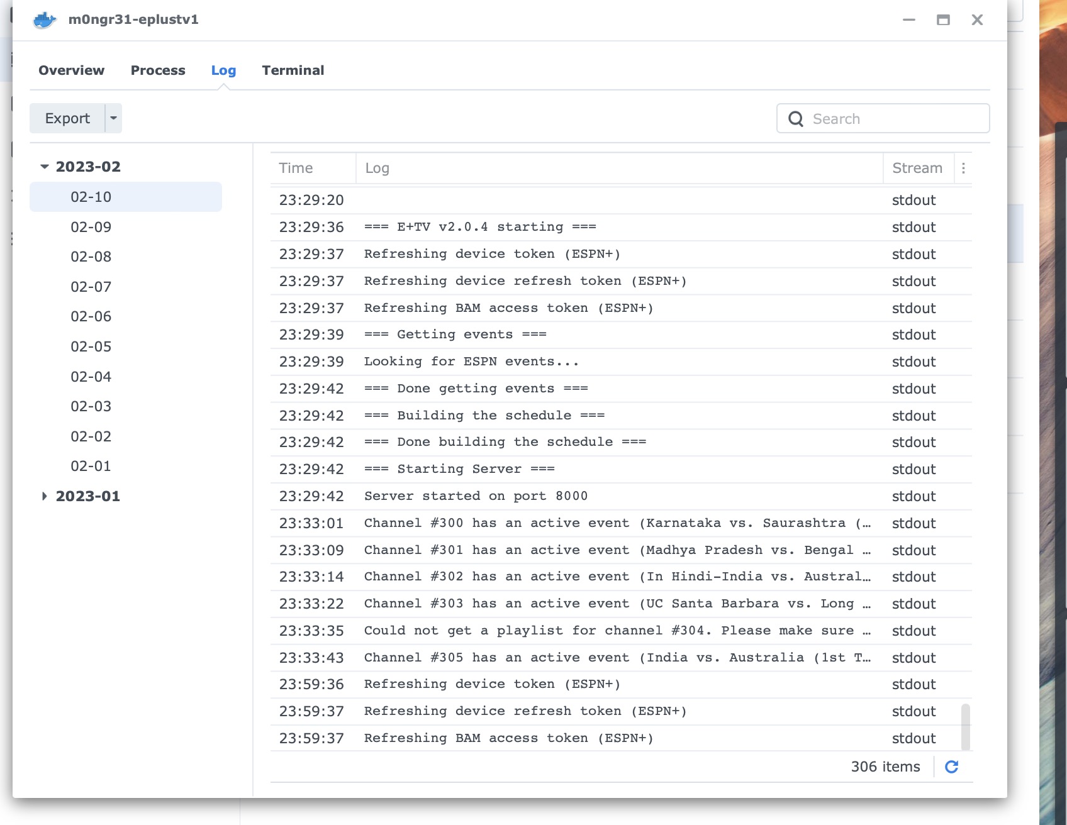Viewport: 1067px width, 825px height.
Task: Close the m0ngr31-eplustv1 window
Action: click(977, 20)
